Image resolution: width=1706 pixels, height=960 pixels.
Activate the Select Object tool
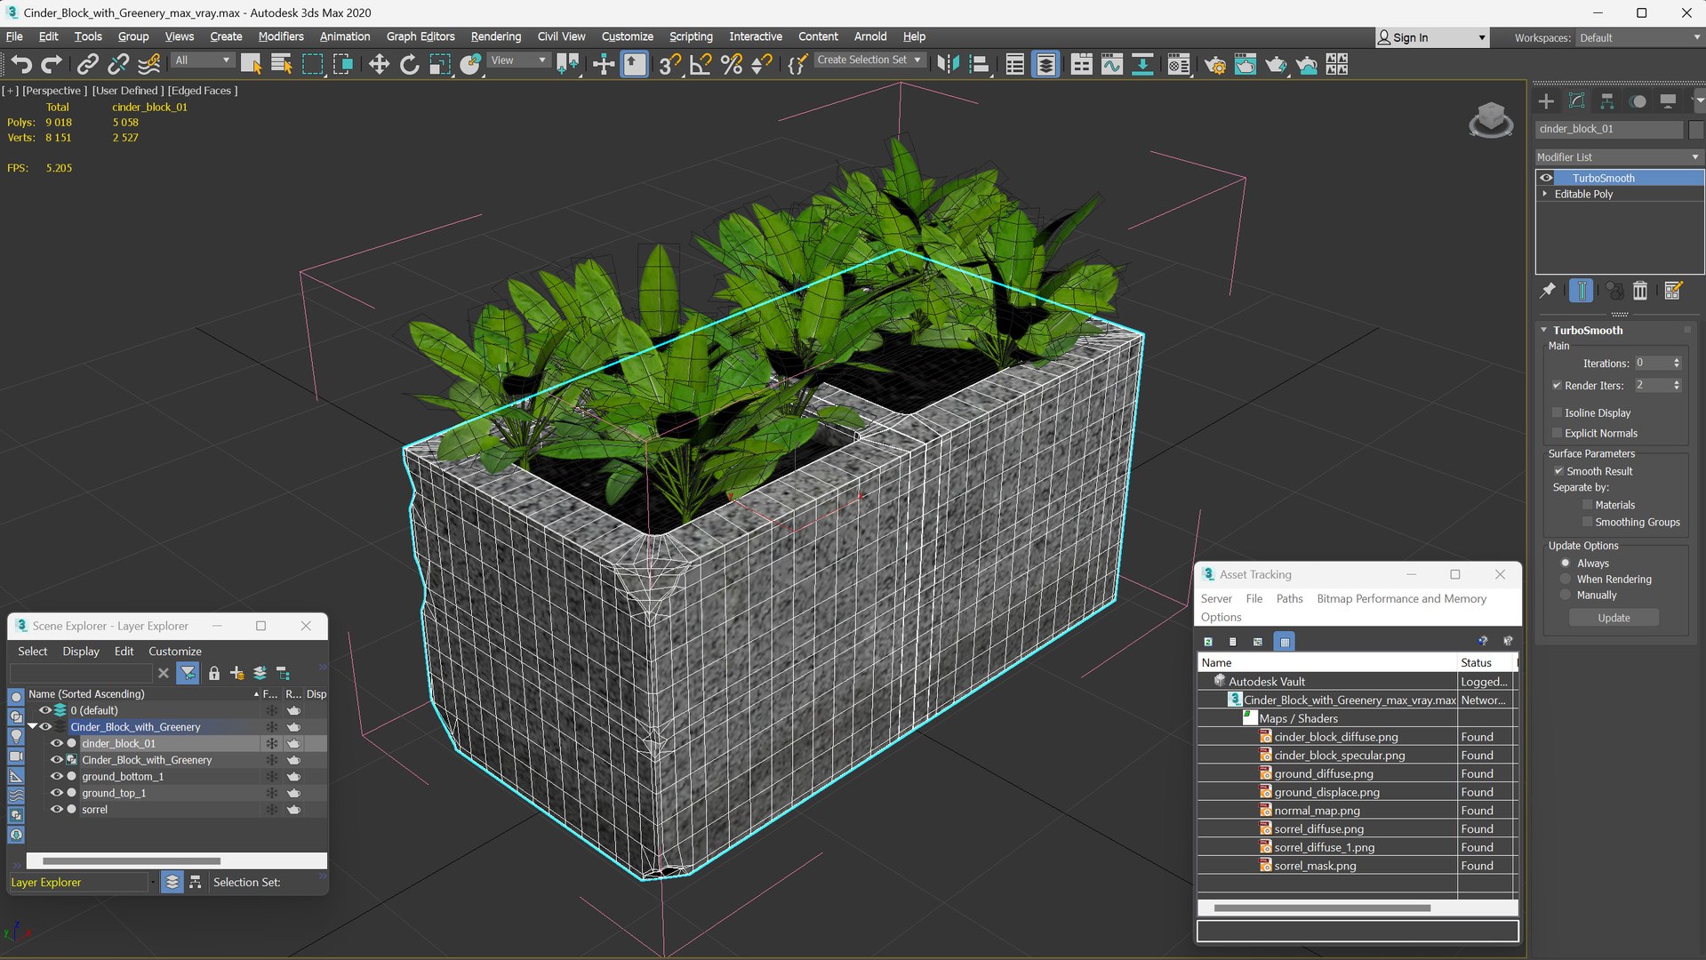pyautogui.click(x=252, y=64)
